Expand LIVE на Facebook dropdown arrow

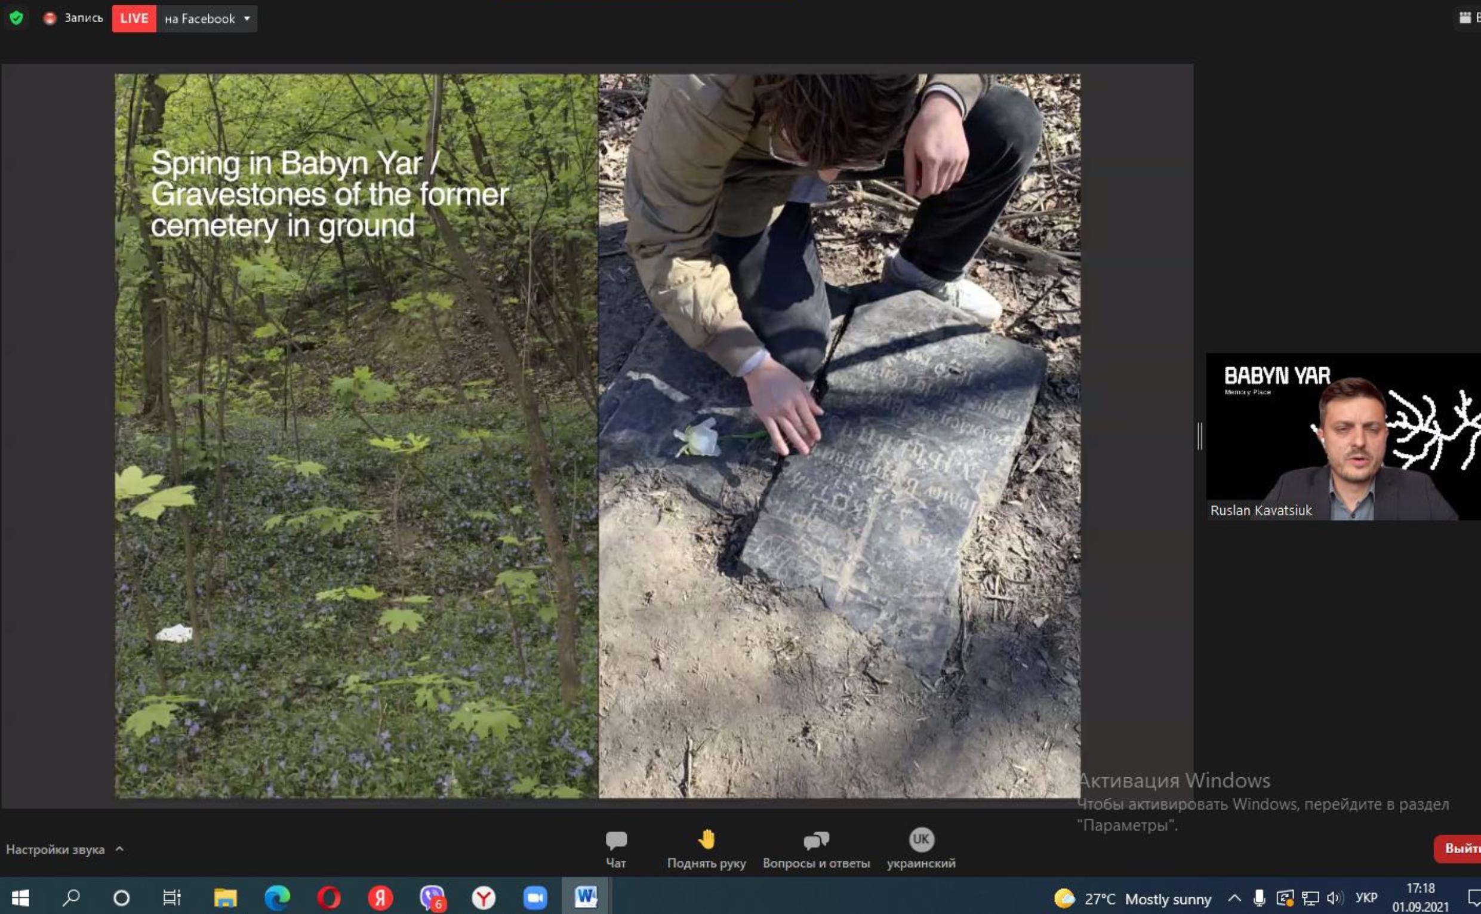coord(247,19)
